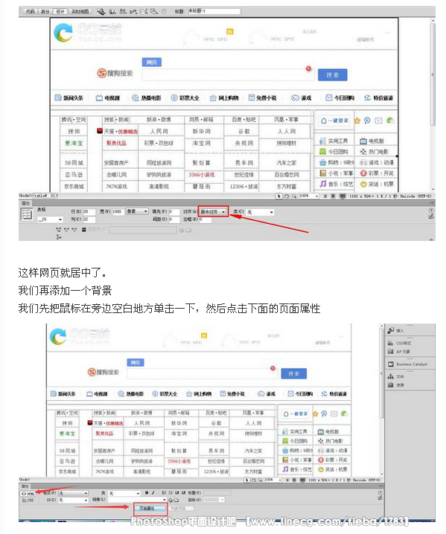This screenshot has height=534, width=446.
Task: Click the mail envelope icon in top screenshot sidebar
Action: [x=378, y=120]
